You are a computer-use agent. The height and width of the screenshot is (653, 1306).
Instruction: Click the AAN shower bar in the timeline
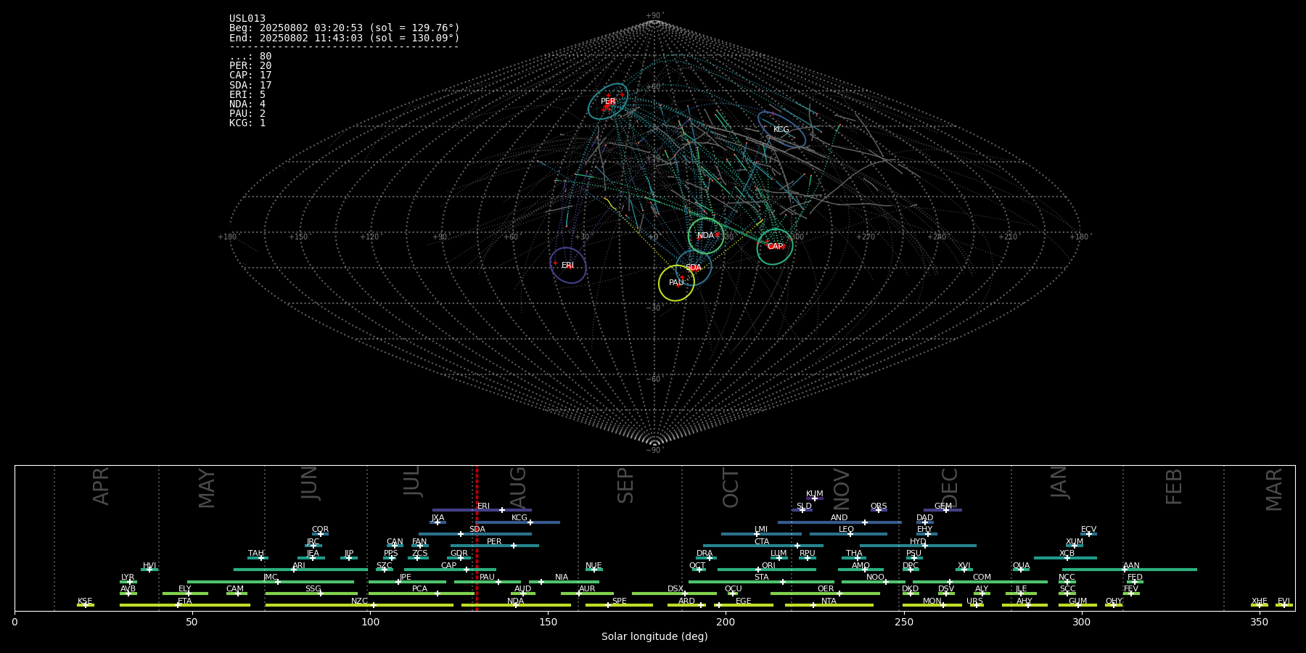click(1130, 570)
